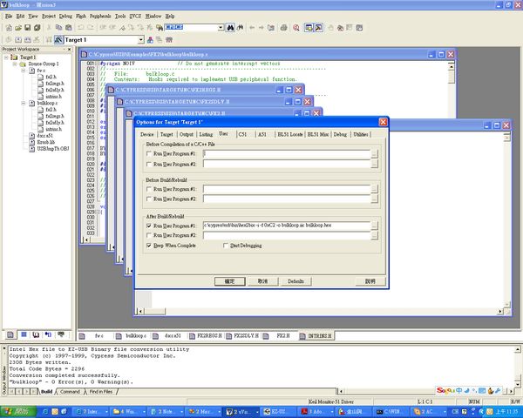
Task: Click the Save file toolbar icon
Action: click(x=27, y=27)
